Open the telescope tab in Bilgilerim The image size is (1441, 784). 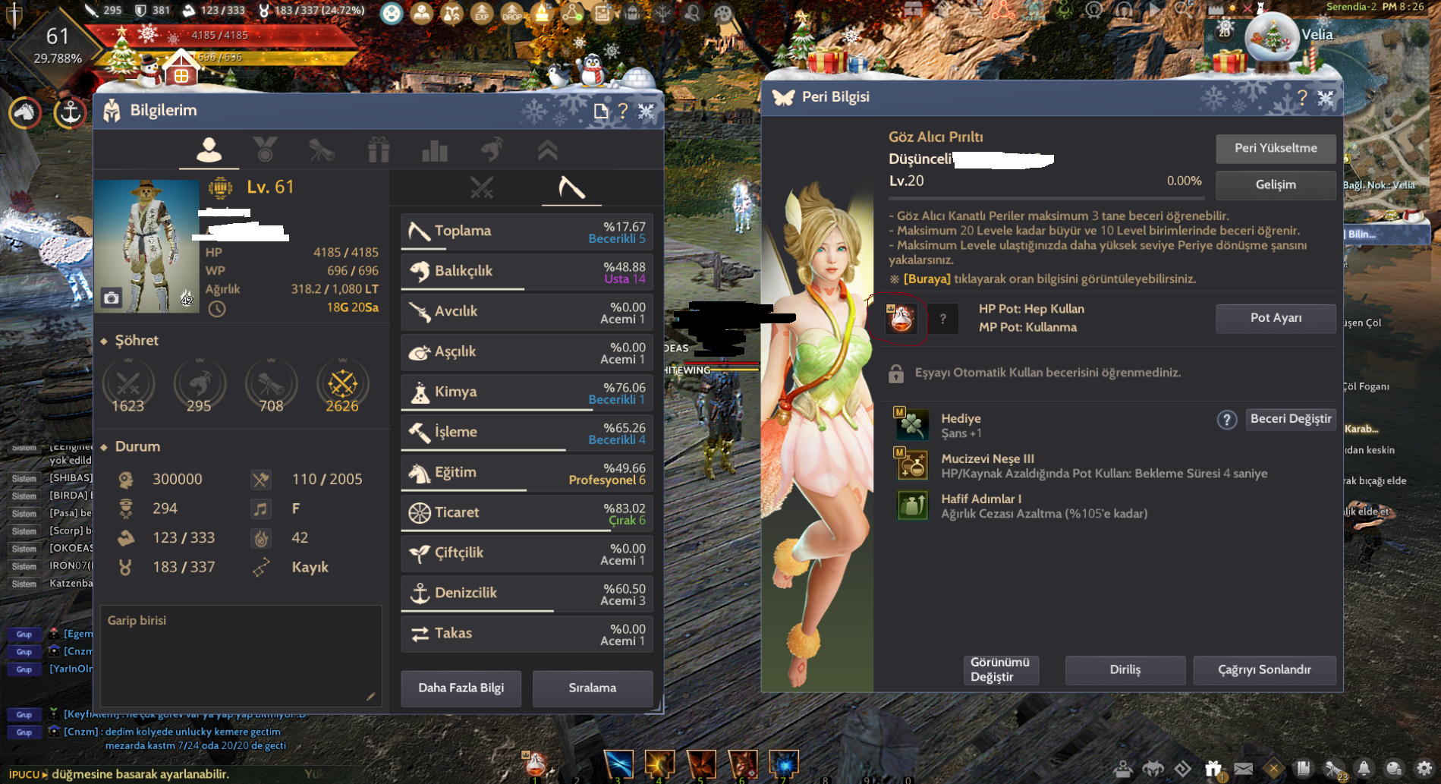point(322,150)
